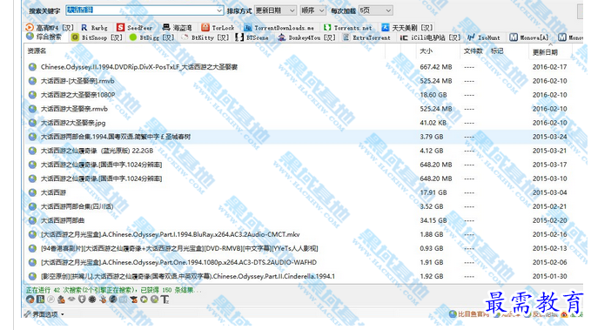Open the 每次加载 5页 dropdown

click(375, 10)
